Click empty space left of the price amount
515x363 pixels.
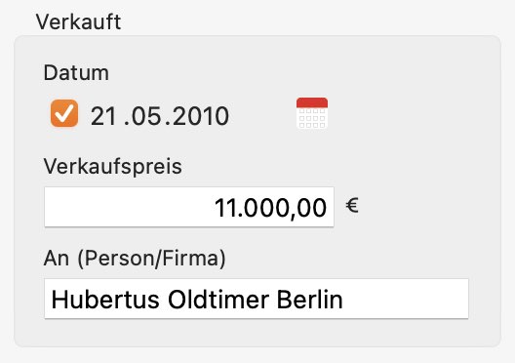point(128,207)
